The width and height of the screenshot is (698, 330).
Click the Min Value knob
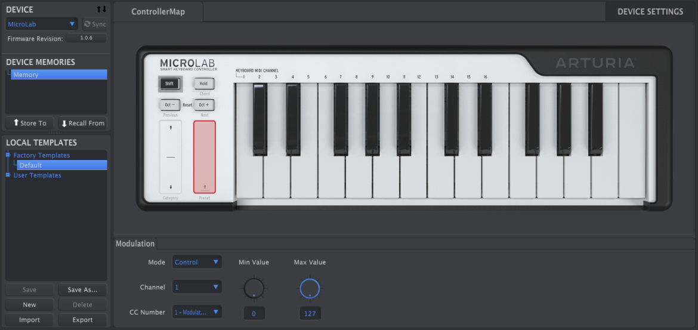[x=254, y=289]
